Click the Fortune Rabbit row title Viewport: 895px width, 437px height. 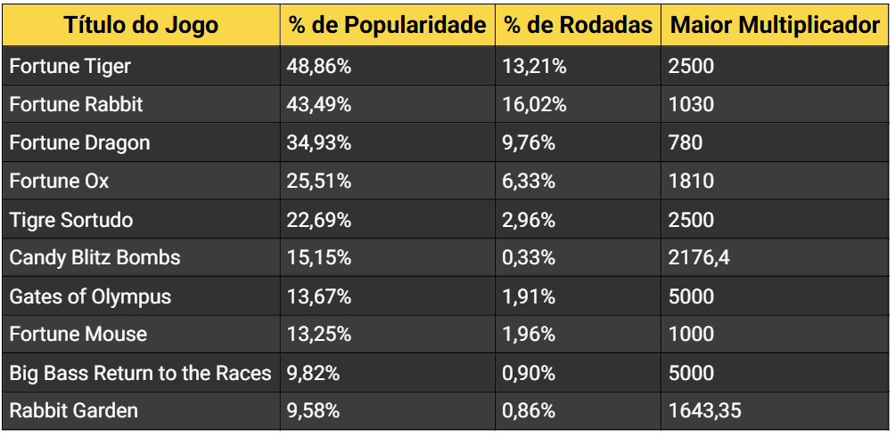point(76,105)
